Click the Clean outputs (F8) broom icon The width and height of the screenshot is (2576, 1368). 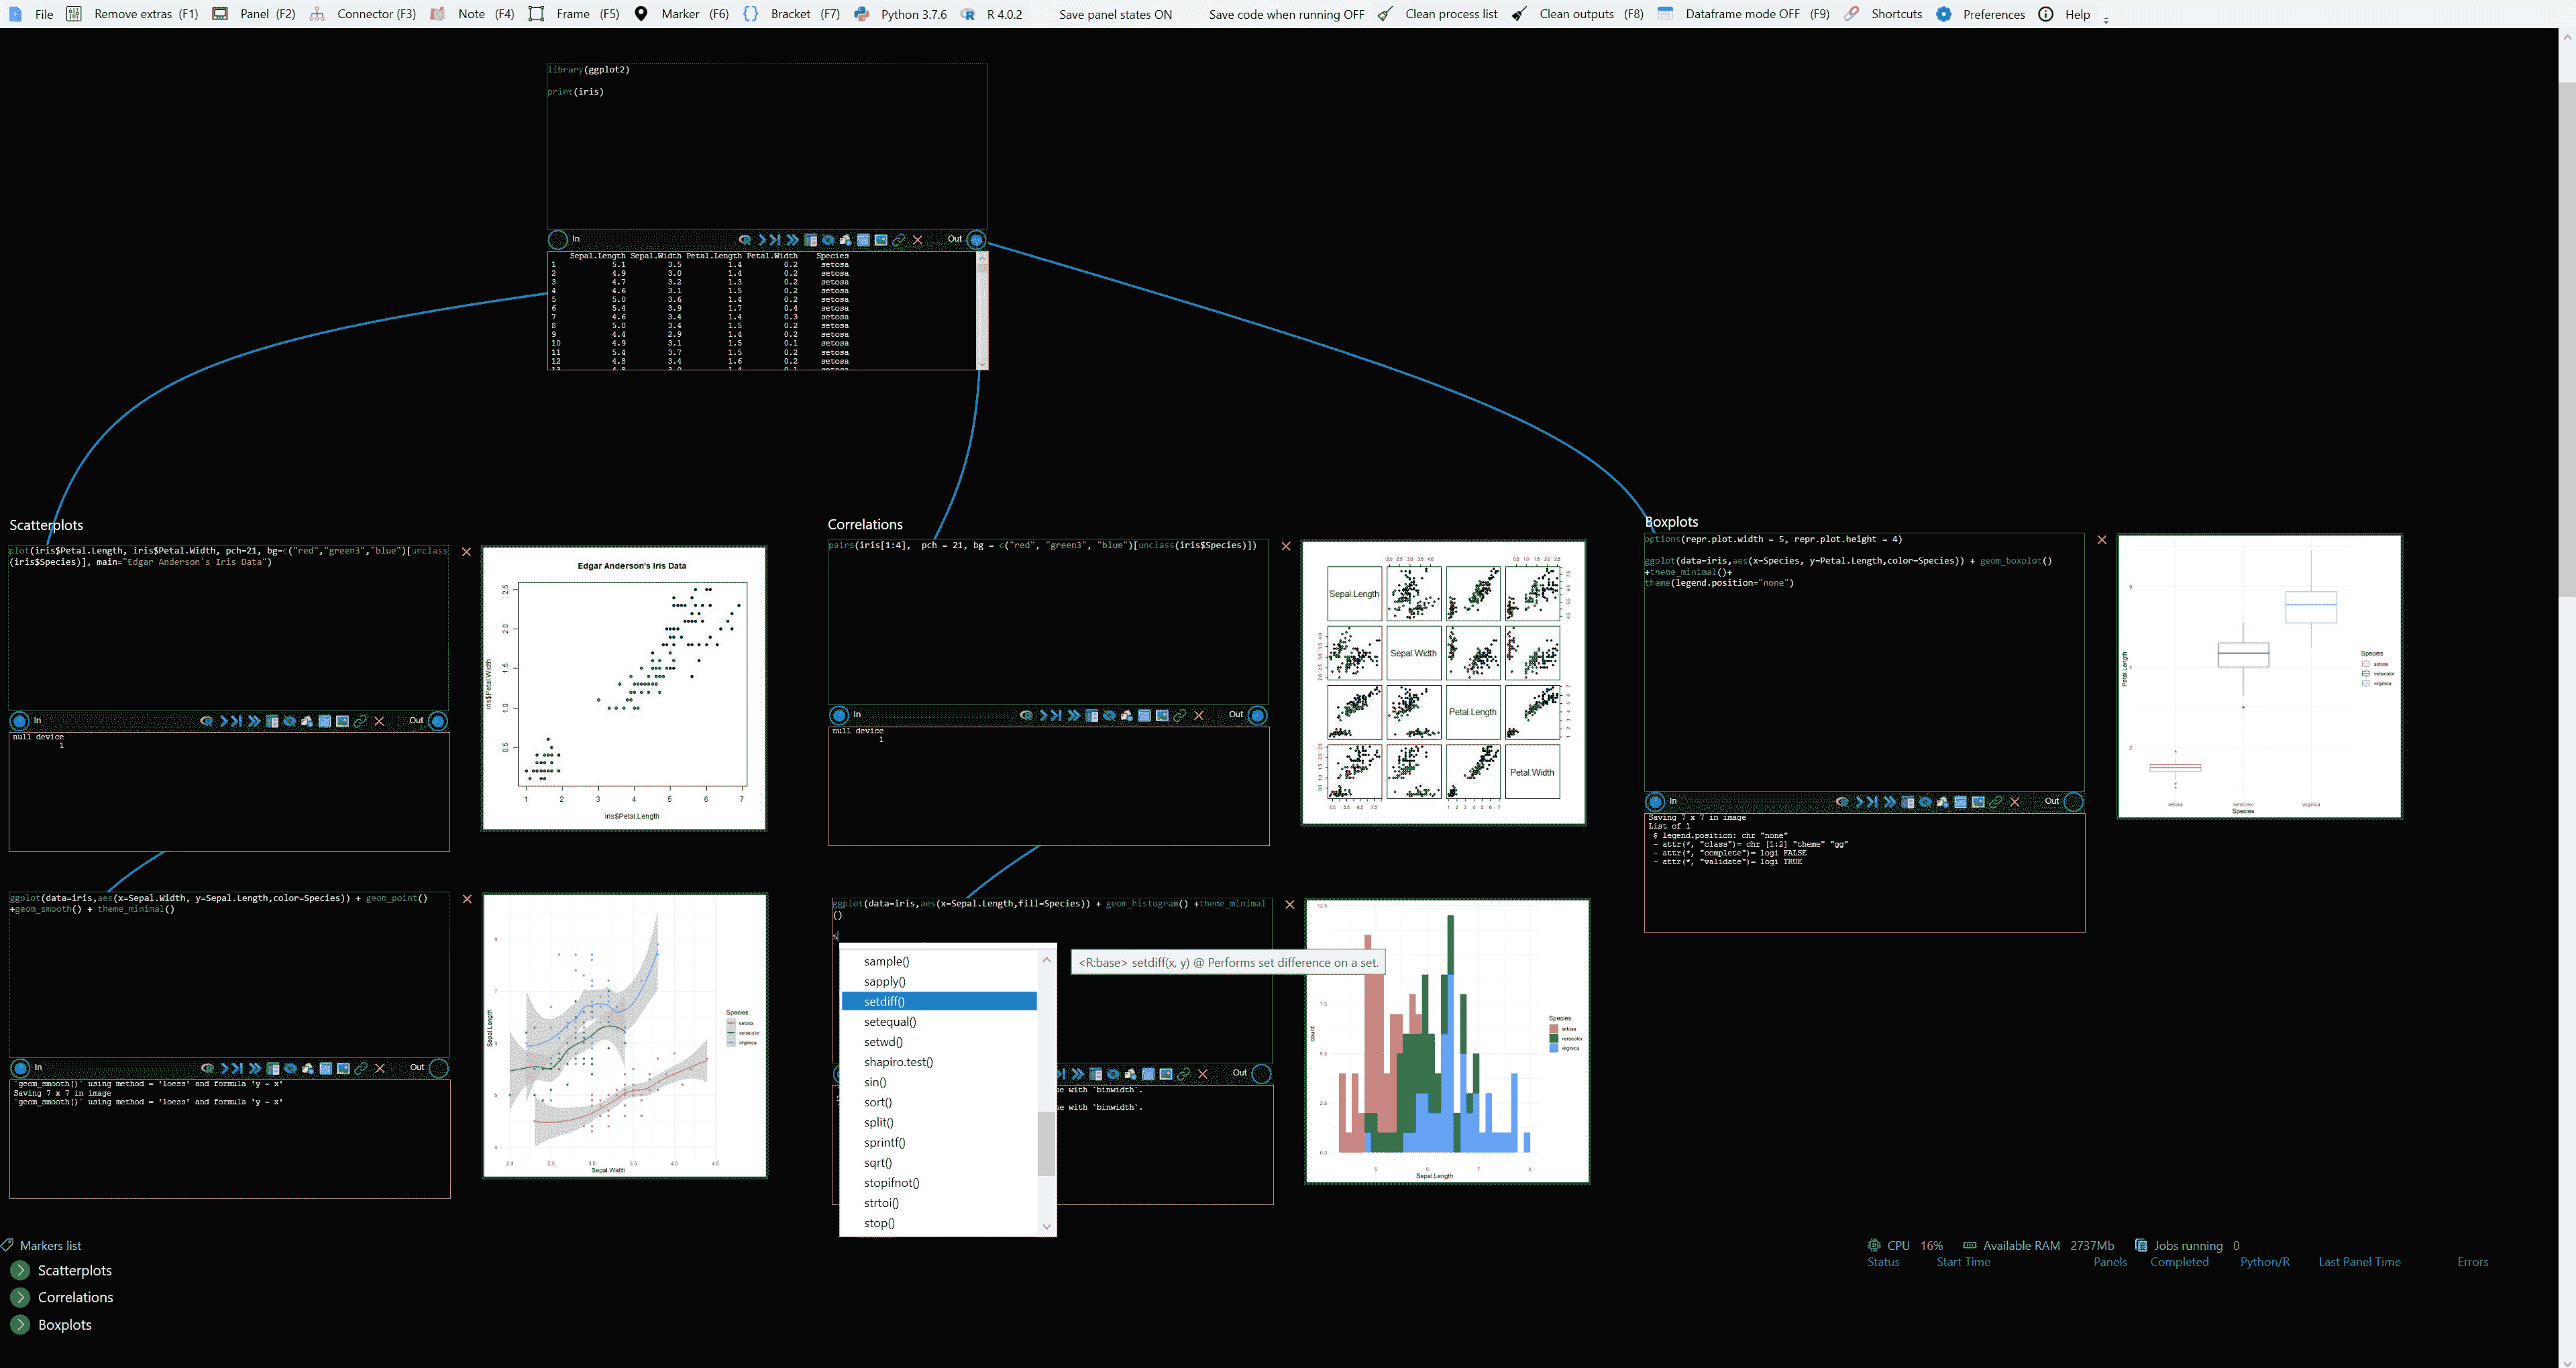(1519, 14)
